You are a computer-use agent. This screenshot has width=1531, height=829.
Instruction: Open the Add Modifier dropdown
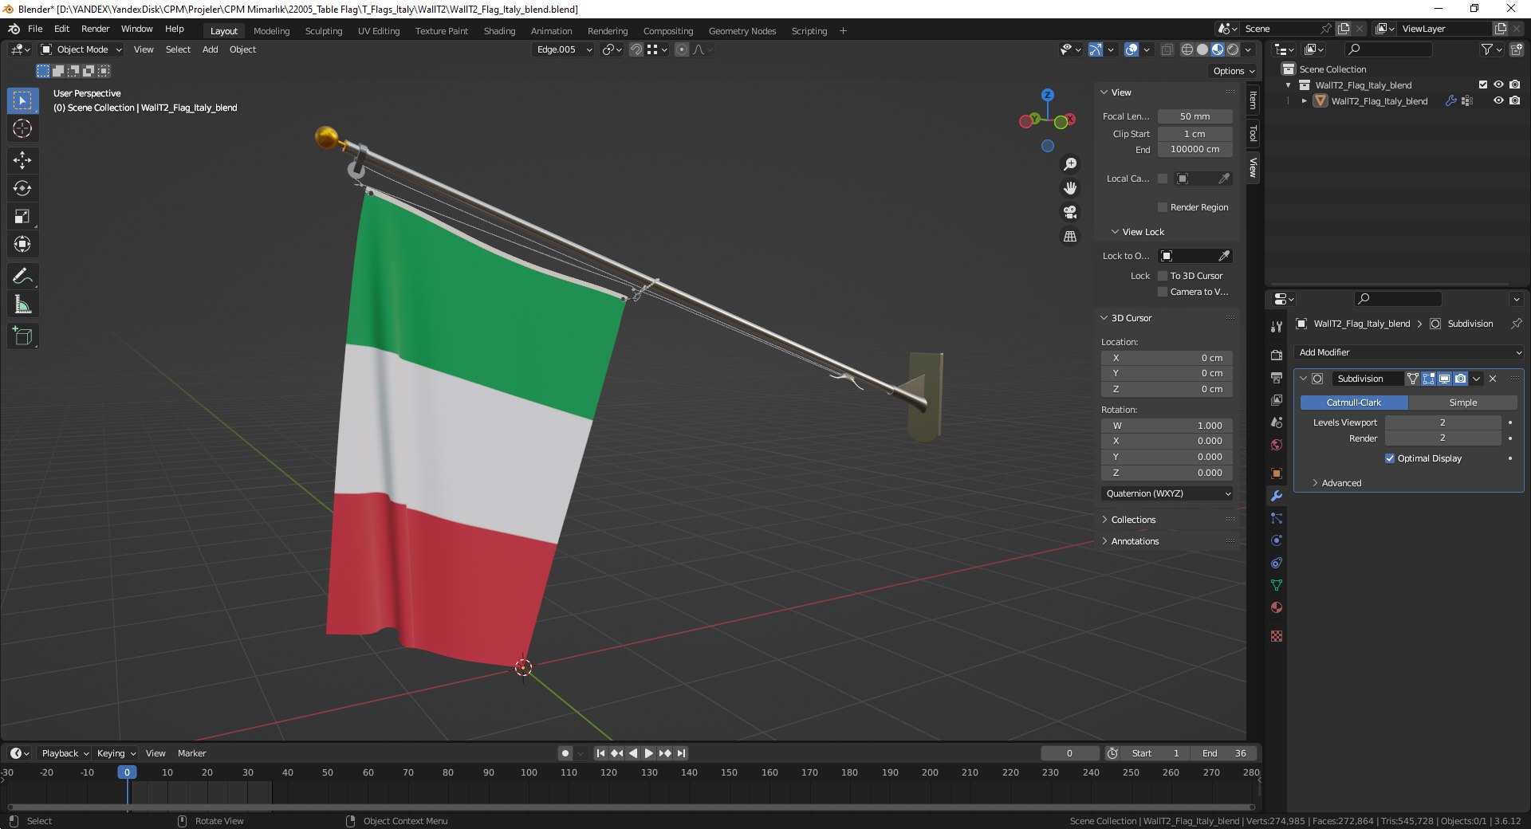point(1409,352)
